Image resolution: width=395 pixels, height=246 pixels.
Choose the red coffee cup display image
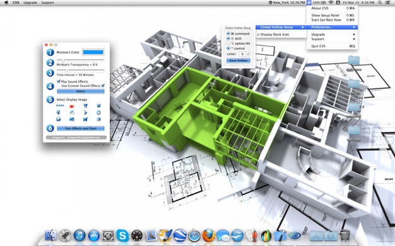pyautogui.click(x=72, y=106)
